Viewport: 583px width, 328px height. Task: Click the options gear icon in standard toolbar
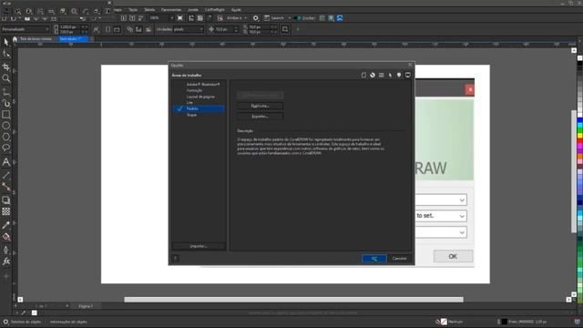(255, 18)
